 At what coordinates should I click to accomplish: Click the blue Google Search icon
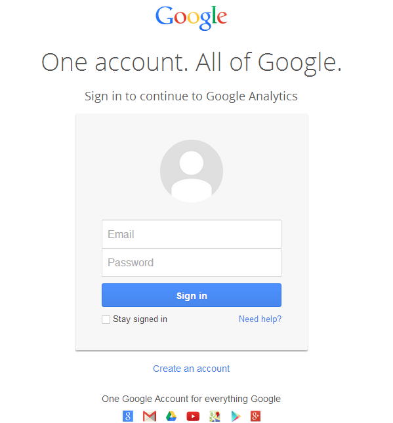pos(128,416)
